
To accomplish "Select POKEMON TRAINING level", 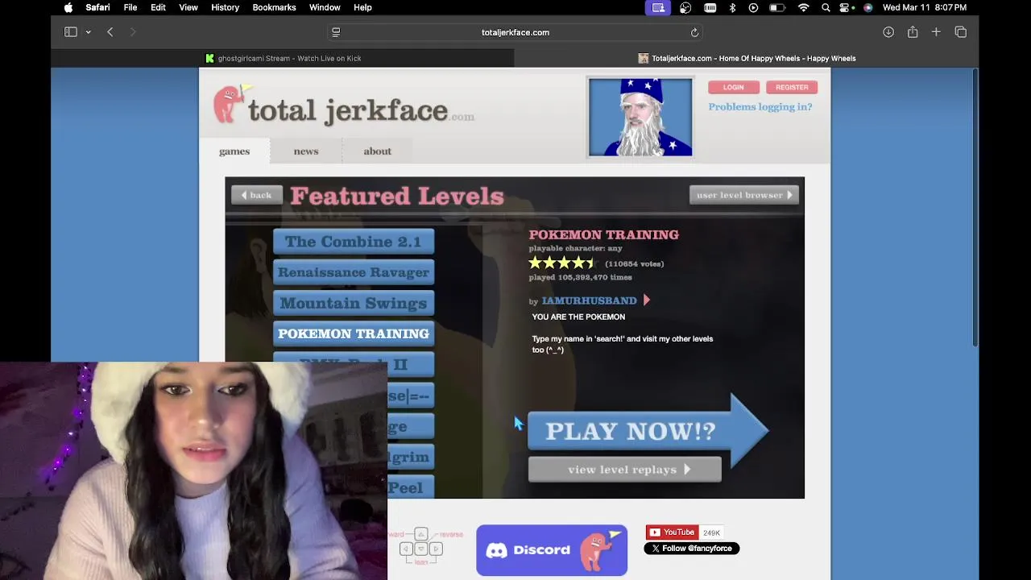I will coord(353,333).
